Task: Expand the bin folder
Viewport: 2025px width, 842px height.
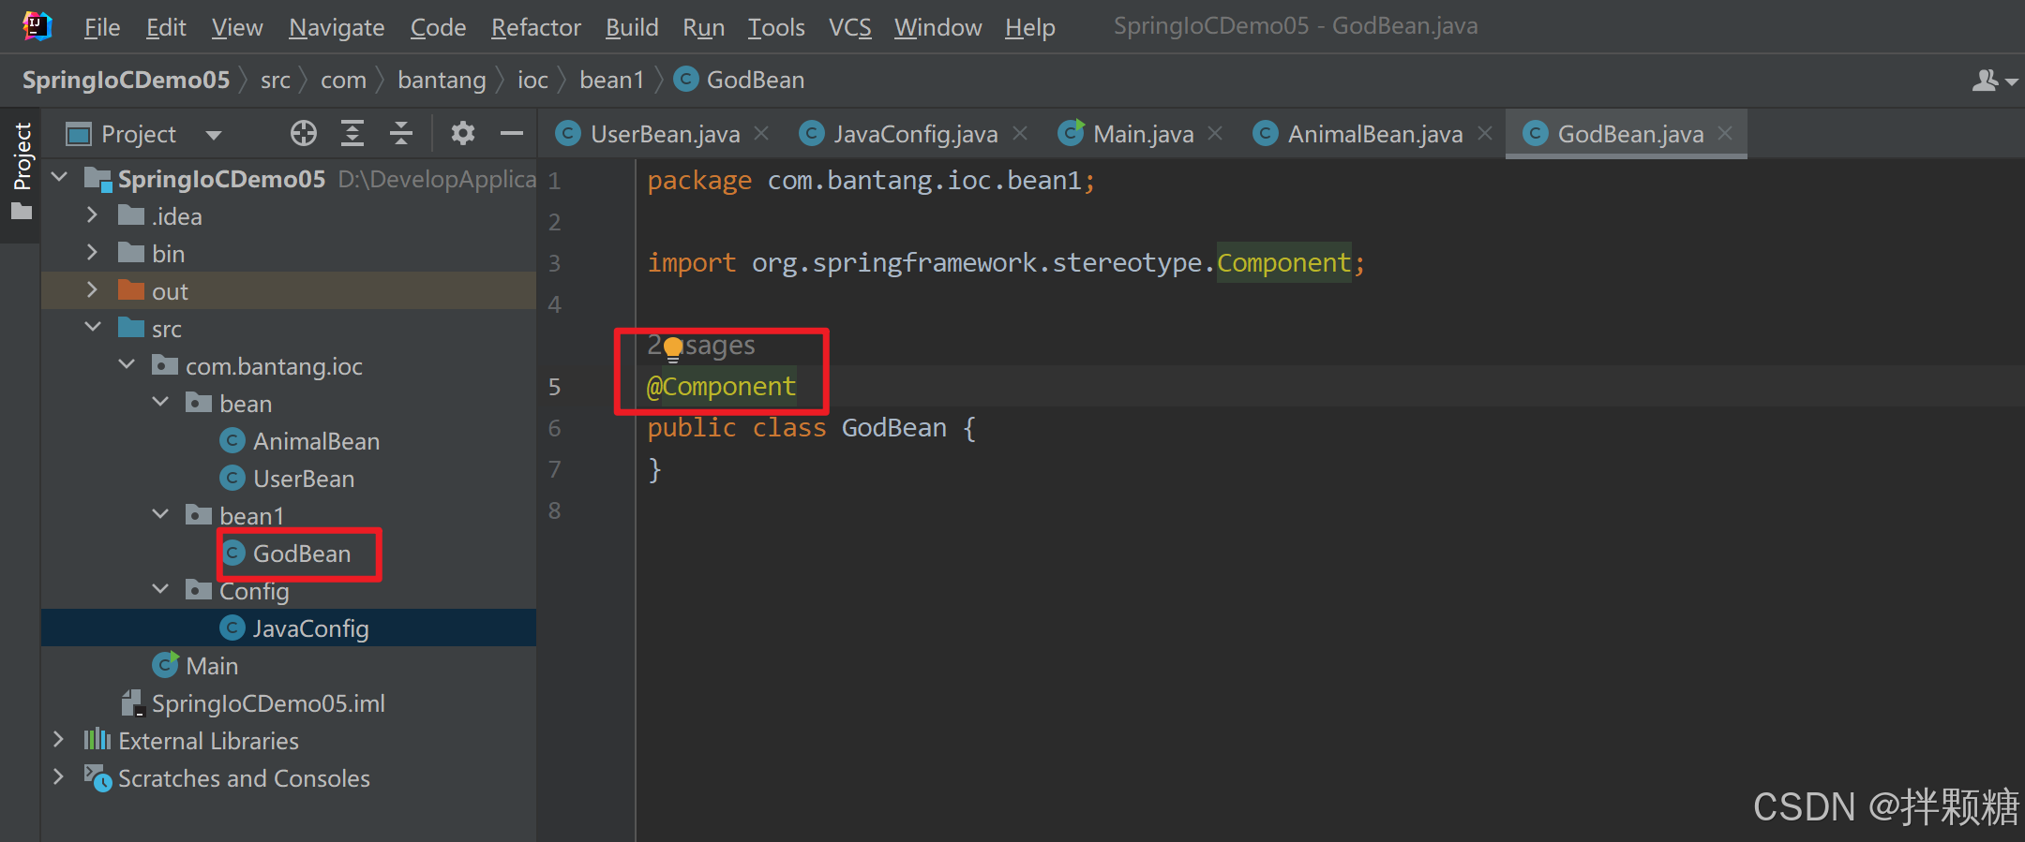Action: pyautogui.click(x=92, y=252)
